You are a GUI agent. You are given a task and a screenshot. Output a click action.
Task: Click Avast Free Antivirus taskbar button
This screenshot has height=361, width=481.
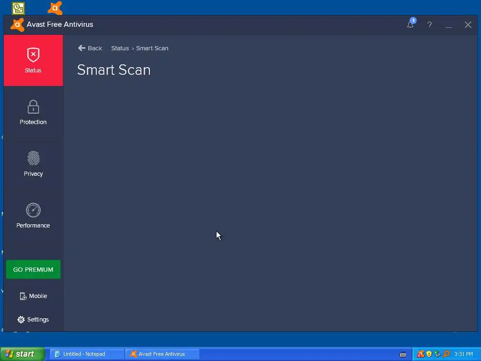pos(163,354)
